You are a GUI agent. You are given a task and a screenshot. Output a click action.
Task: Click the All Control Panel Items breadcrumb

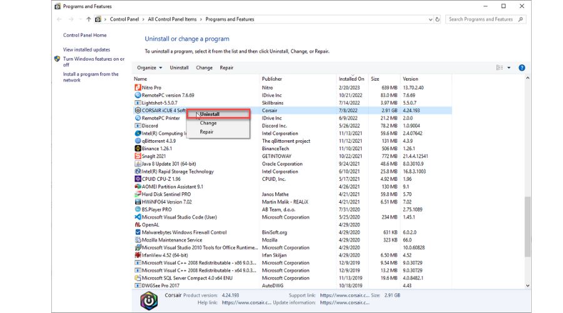pos(172,19)
